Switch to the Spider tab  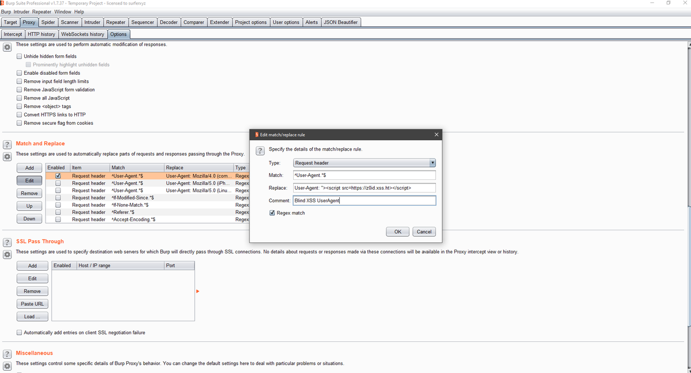tap(48, 22)
